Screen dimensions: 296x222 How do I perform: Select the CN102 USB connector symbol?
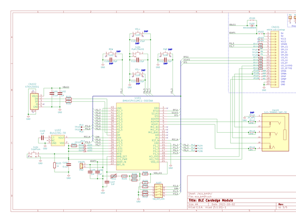(x=34, y=101)
